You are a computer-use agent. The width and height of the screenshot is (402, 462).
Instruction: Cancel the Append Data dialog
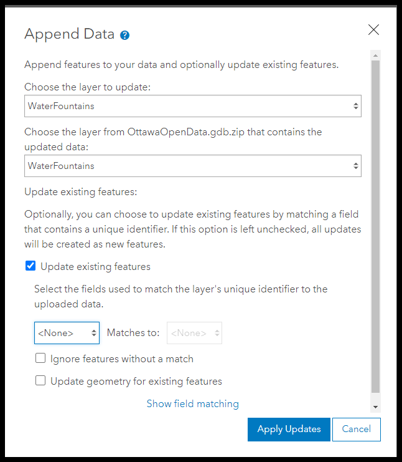[357, 430]
